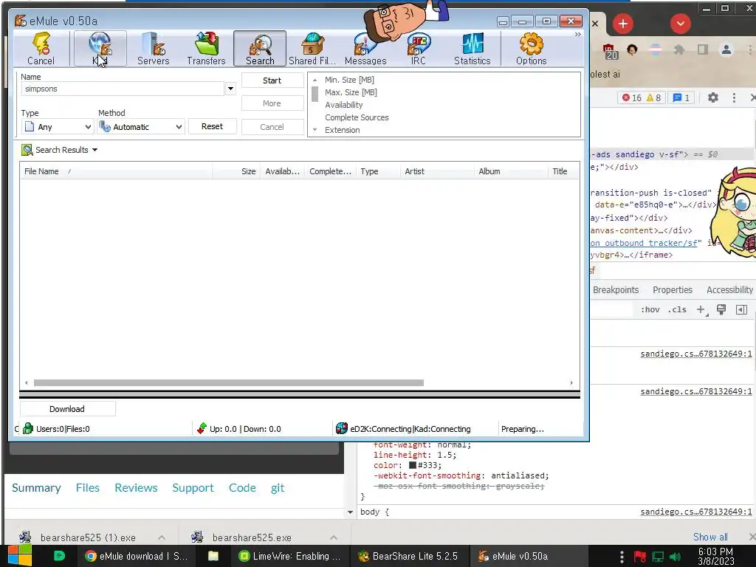756x567 pixels.
Task: Open the Summary tab on the web page
Action: pos(37,488)
